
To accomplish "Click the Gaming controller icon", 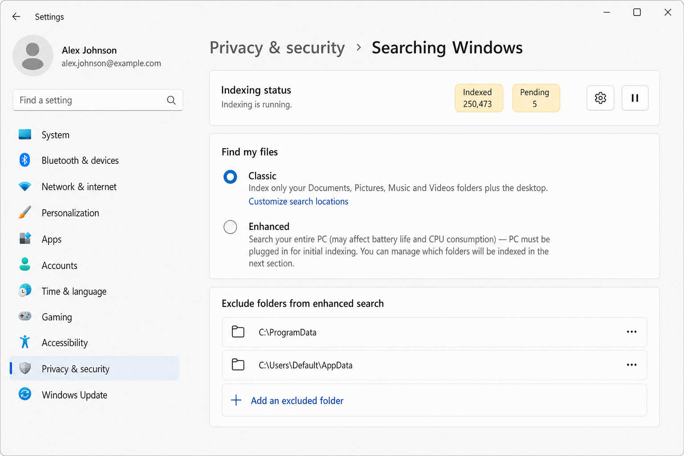I will point(25,316).
